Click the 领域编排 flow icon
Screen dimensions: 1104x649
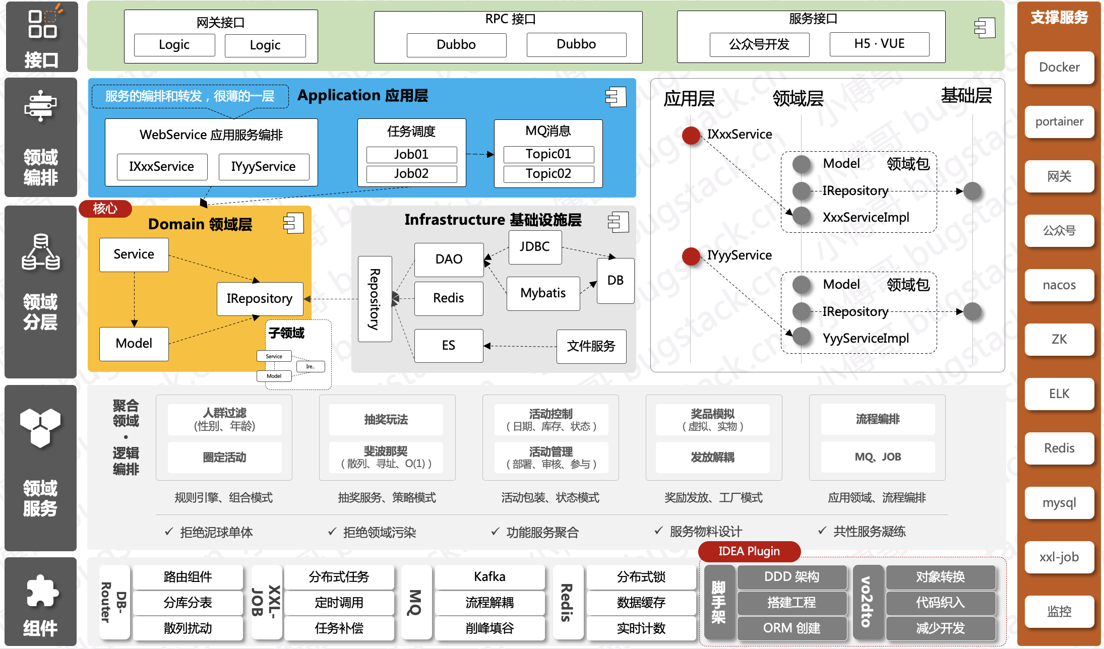pos(40,106)
